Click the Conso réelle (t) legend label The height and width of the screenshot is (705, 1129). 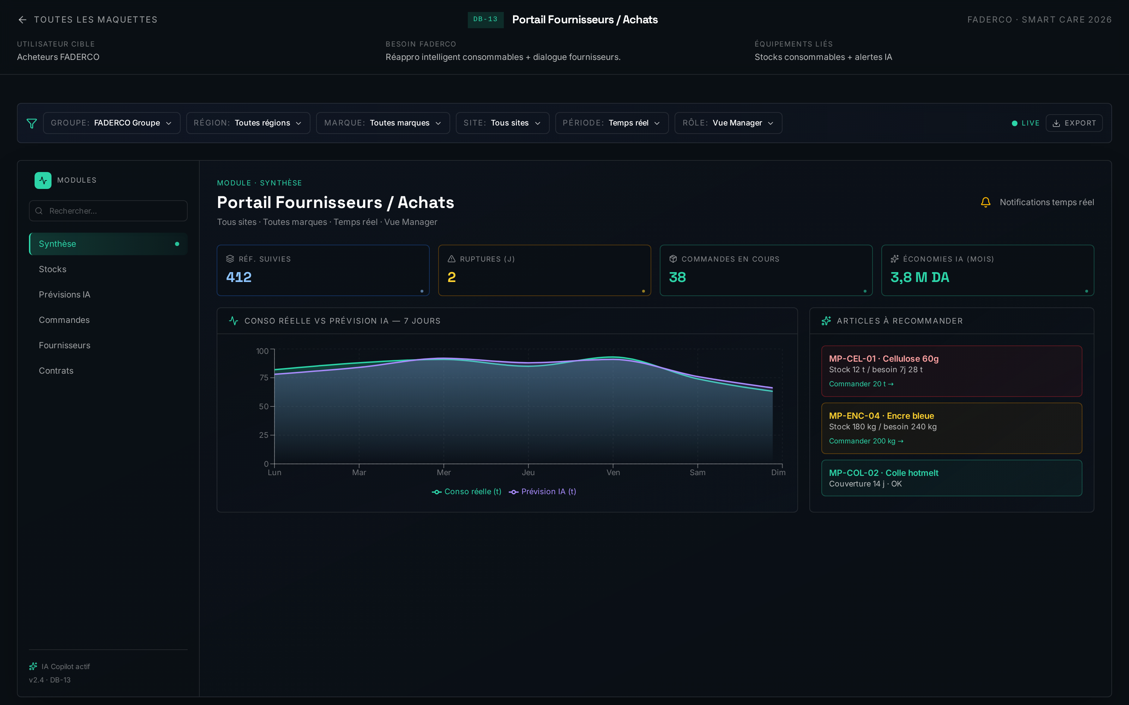point(473,492)
